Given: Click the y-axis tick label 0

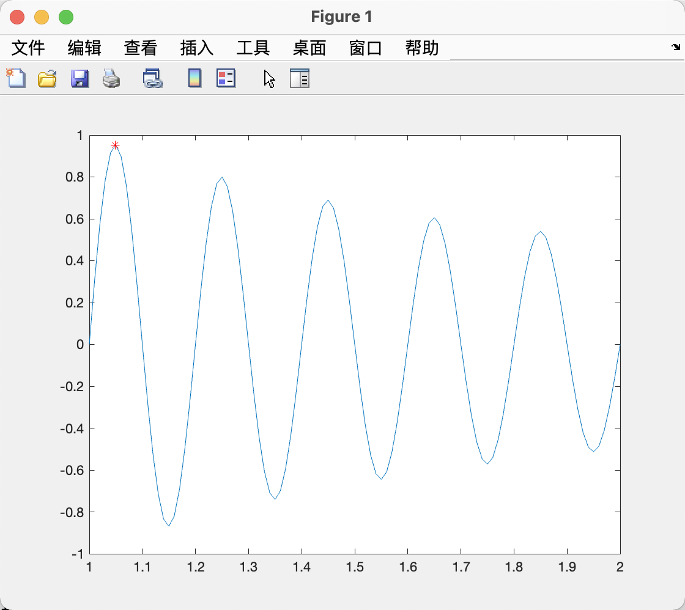Looking at the screenshot, I should click(80, 345).
